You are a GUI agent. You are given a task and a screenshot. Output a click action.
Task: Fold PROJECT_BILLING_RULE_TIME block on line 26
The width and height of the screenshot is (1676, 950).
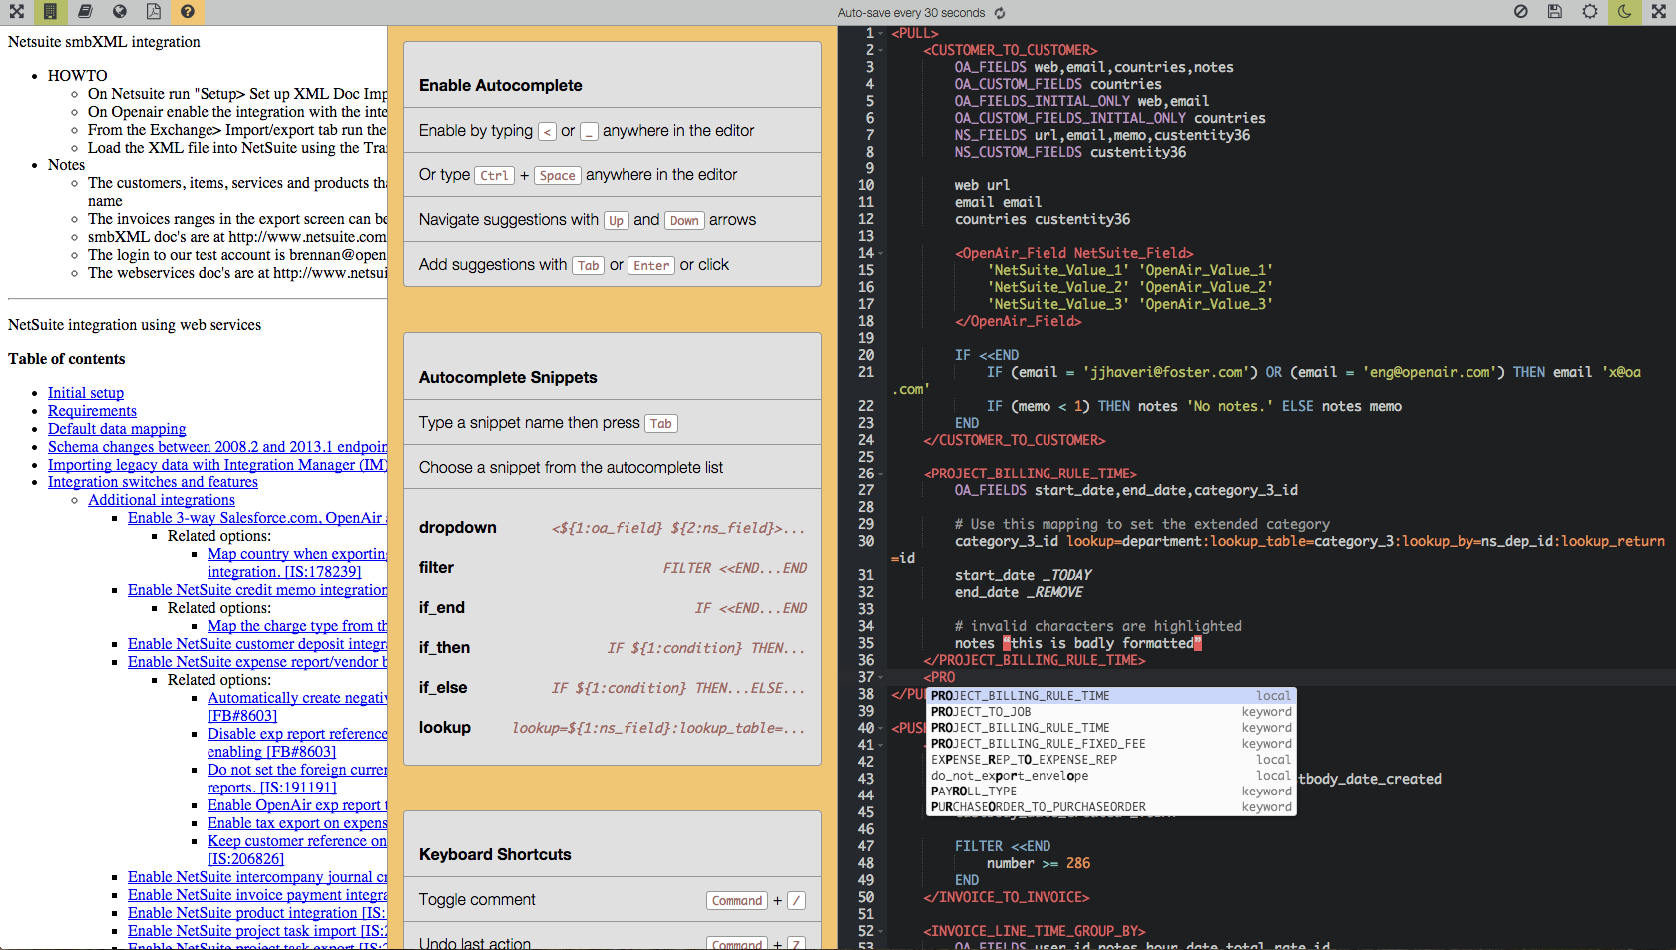pos(881,475)
